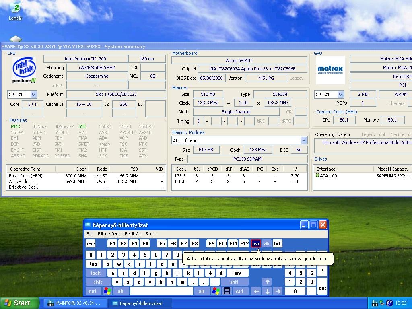Toggle the slk scroll lock key
The width and height of the screenshot is (412, 309).
tap(266, 243)
